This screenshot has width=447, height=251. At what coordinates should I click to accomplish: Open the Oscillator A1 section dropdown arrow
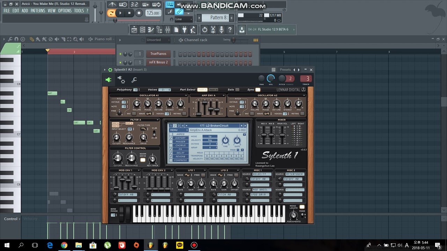(x=186, y=95)
